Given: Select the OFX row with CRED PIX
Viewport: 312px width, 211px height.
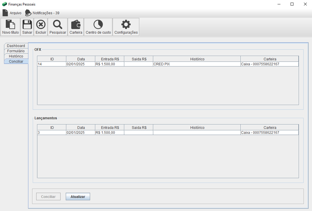Looking at the screenshot, I should [196, 64].
